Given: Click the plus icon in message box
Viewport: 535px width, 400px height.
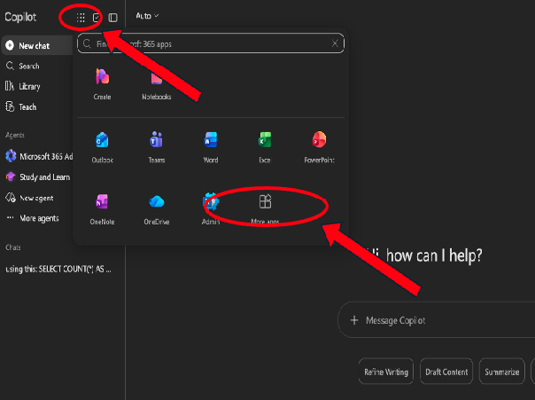Looking at the screenshot, I should pyautogui.click(x=354, y=320).
